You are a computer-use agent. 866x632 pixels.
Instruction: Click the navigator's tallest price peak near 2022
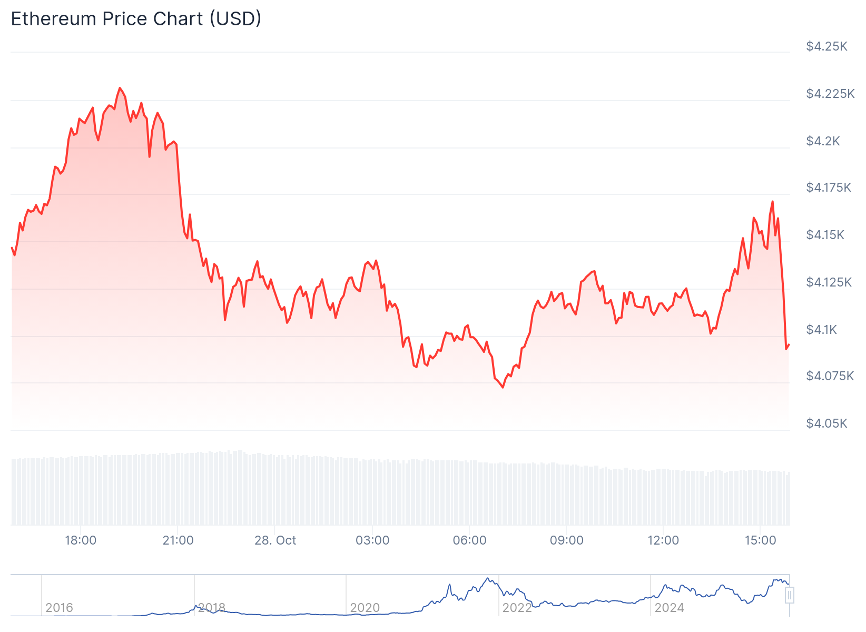(x=488, y=578)
